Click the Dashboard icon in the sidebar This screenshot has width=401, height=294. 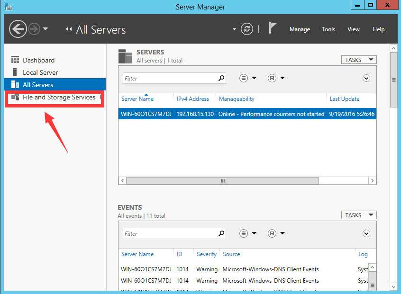click(15, 59)
